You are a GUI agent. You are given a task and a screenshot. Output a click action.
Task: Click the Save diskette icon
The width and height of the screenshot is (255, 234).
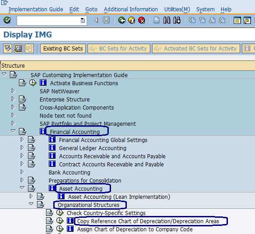click(x=107, y=20)
